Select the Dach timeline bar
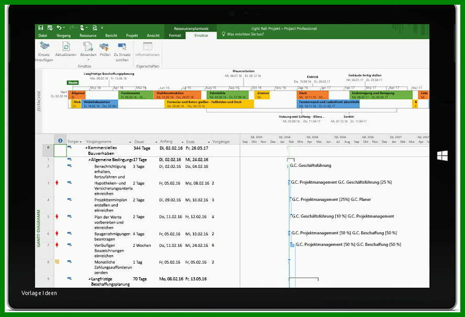This screenshot has height=317, width=465. pos(313,95)
